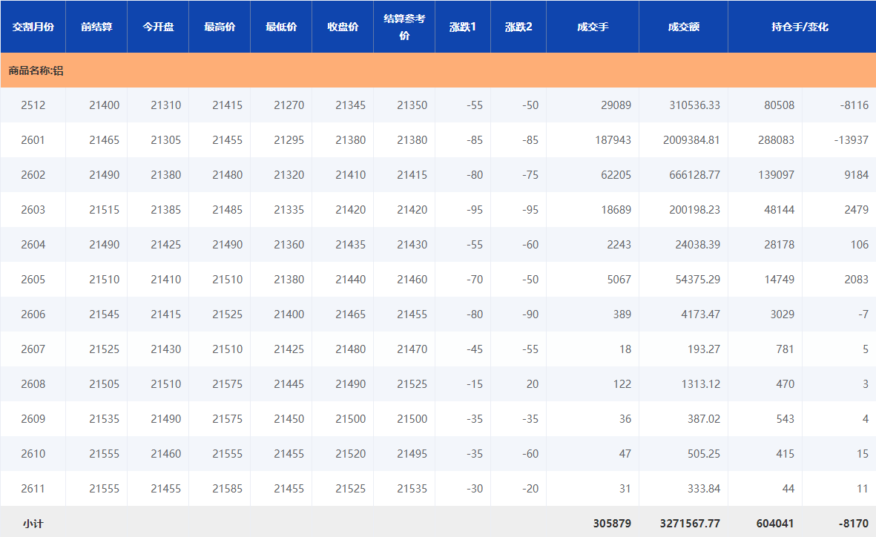Select the 今开盘 column header

(158, 27)
